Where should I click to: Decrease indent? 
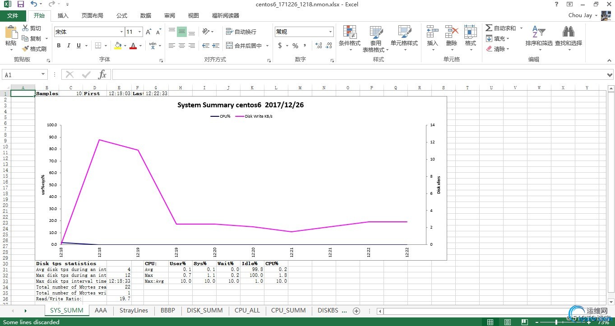click(x=206, y=46)
